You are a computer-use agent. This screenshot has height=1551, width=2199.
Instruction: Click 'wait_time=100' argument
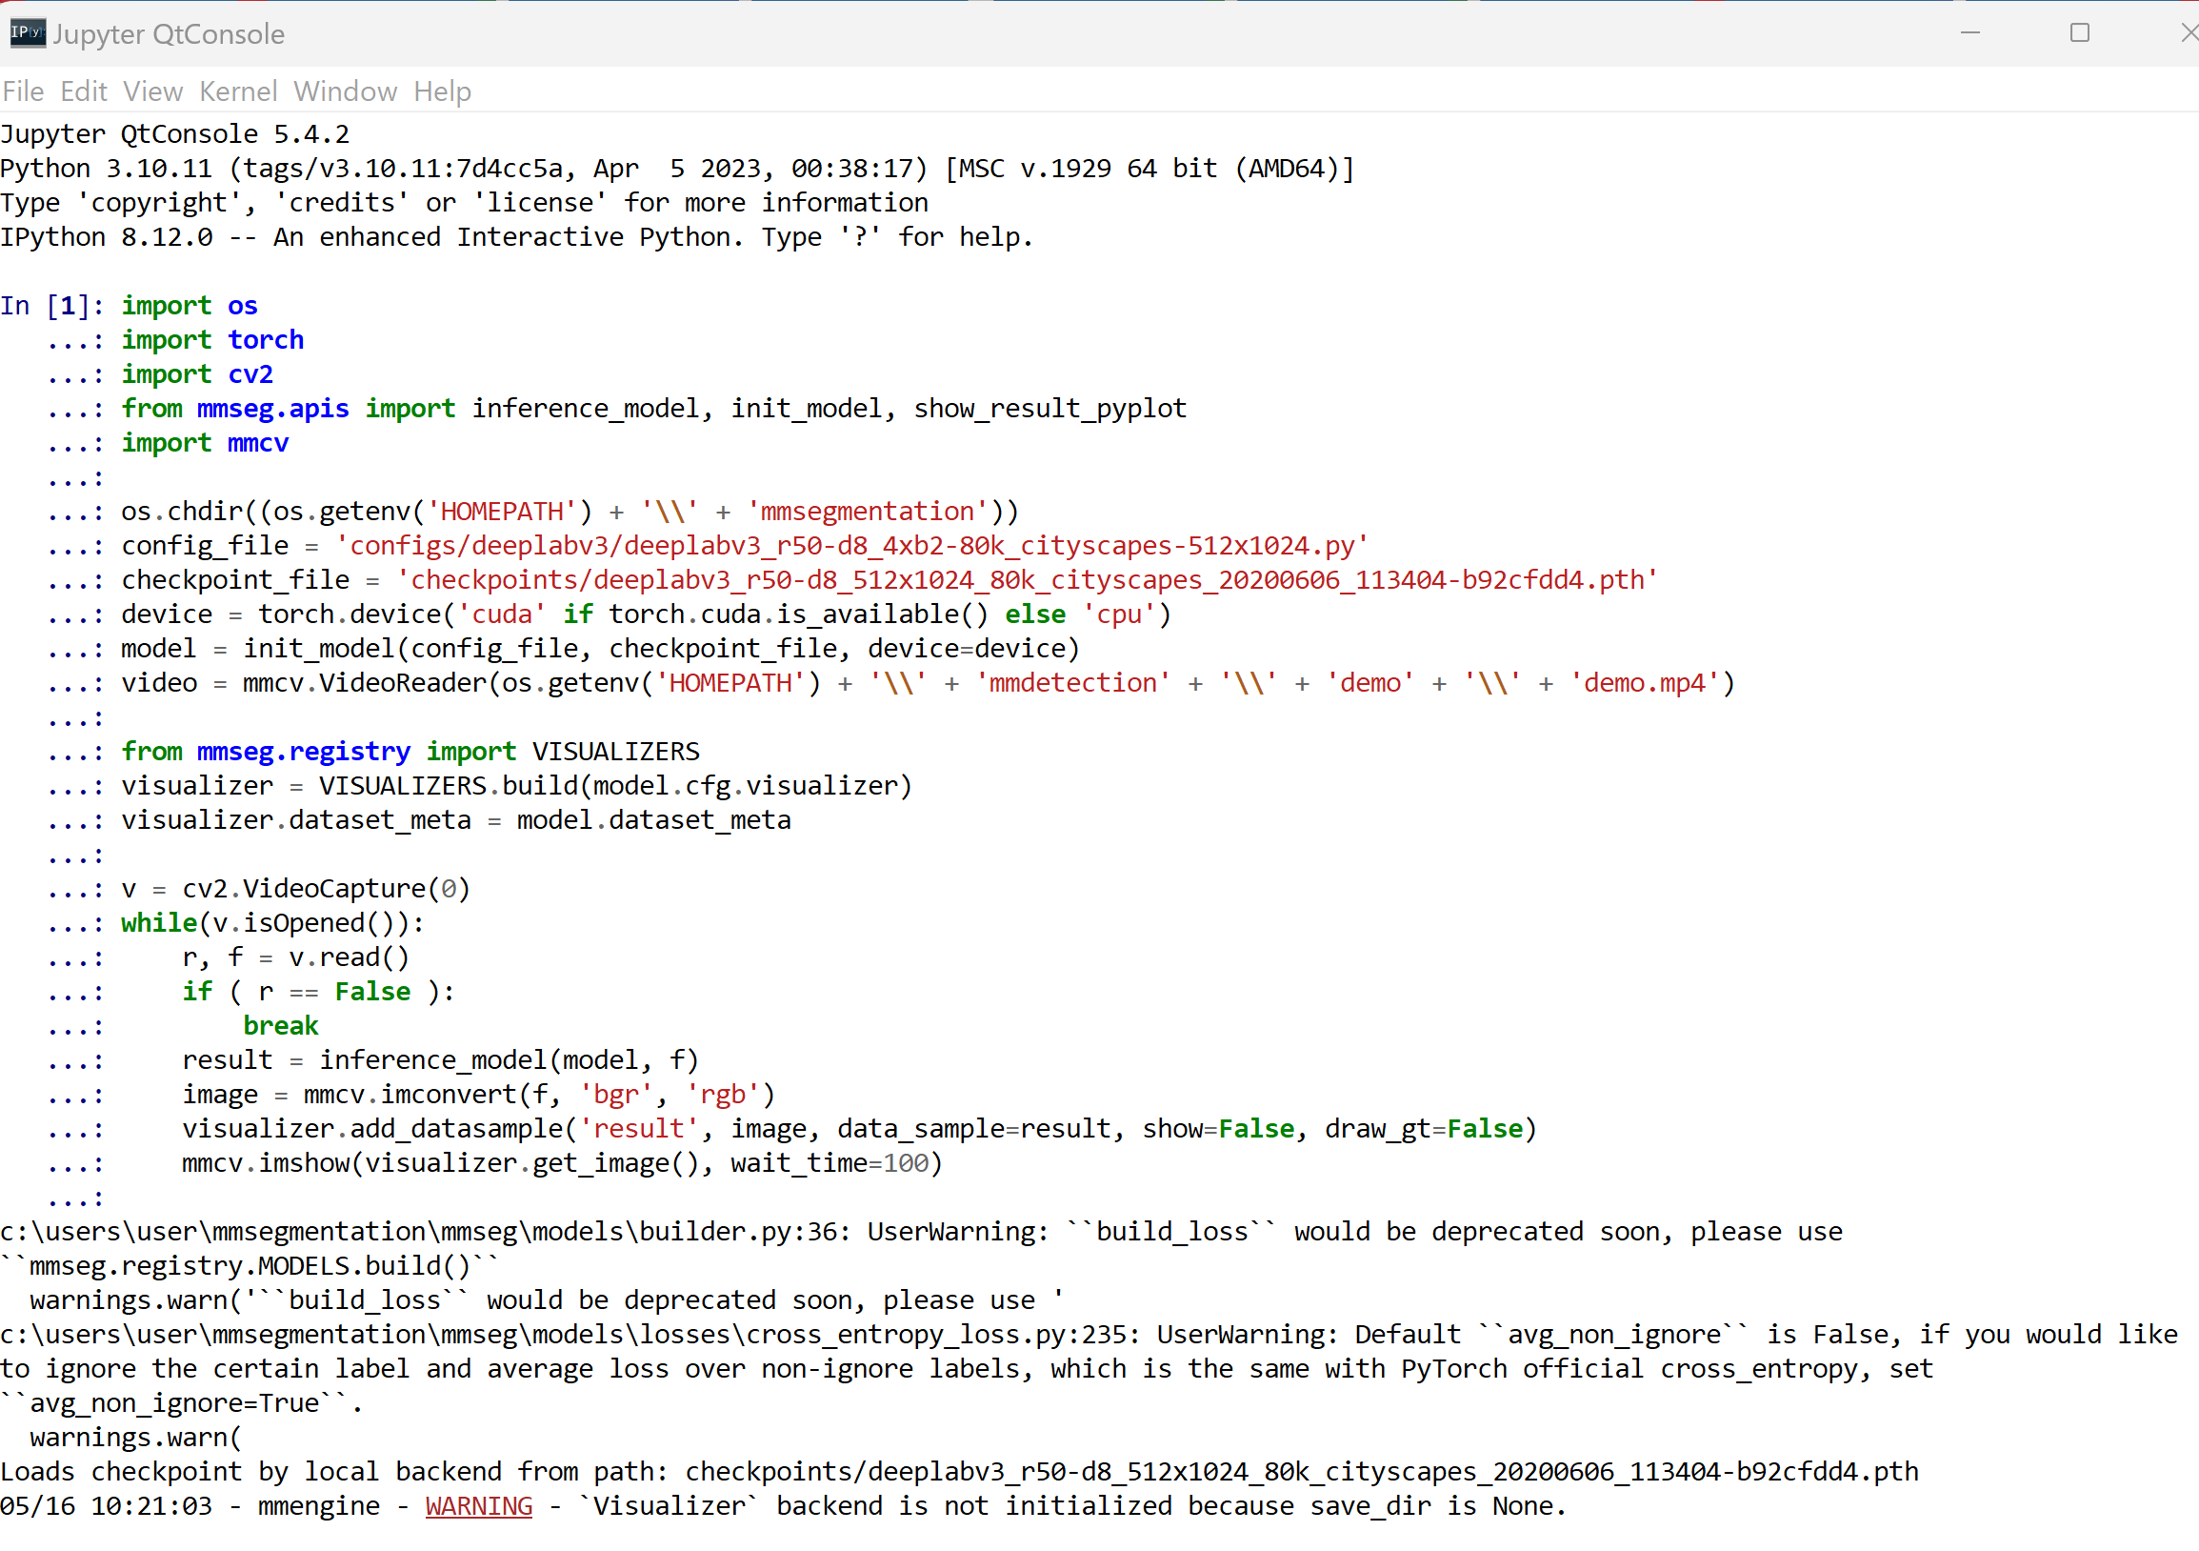(830, 1164)
